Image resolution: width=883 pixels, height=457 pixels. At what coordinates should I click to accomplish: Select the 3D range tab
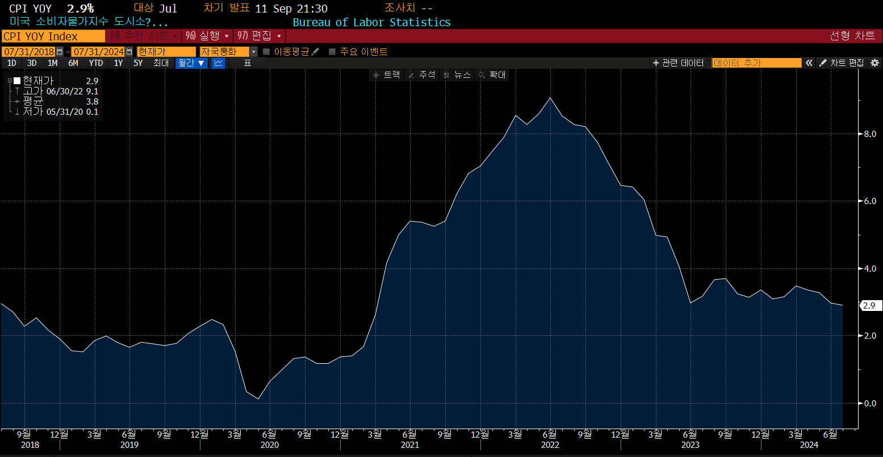32,63
